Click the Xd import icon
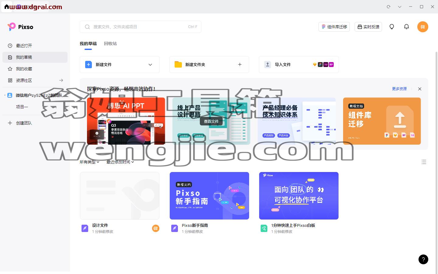Viewport: 438px width, 274px height. coord(326,65)
